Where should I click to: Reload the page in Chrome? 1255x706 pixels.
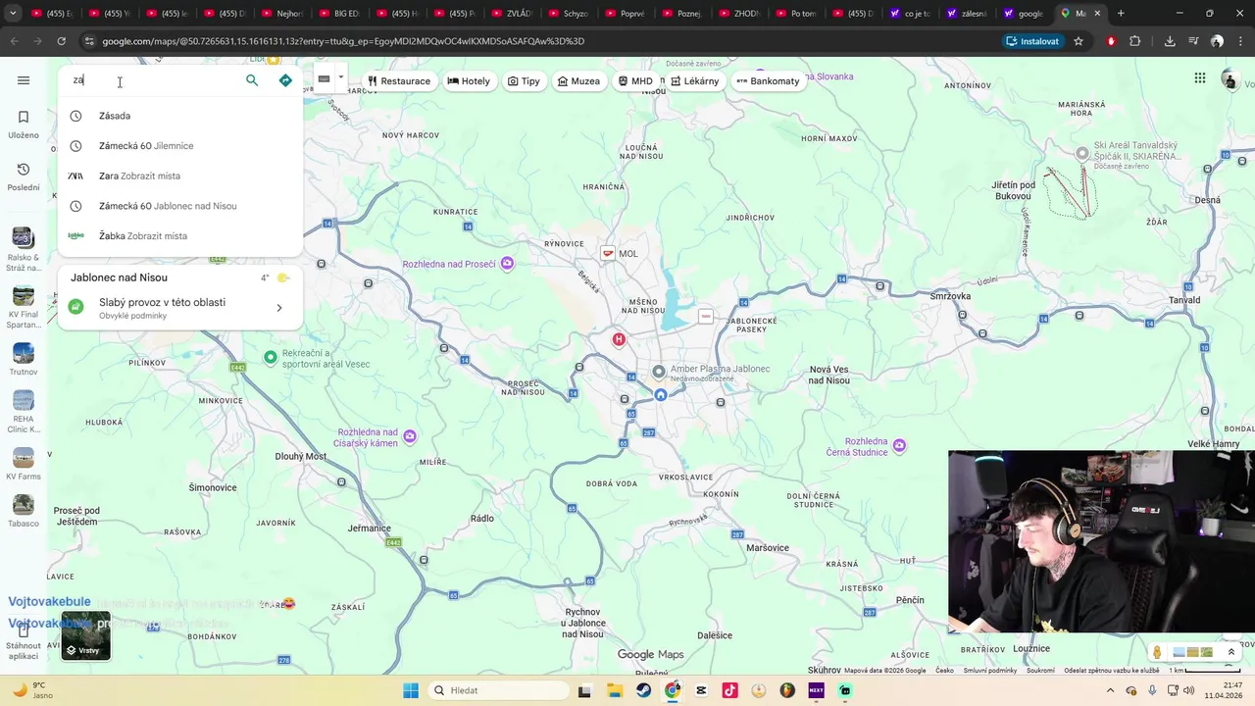click(x=62, y=41)
